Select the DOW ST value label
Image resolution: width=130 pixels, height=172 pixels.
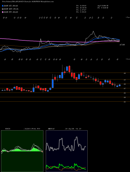coord(11,6)
